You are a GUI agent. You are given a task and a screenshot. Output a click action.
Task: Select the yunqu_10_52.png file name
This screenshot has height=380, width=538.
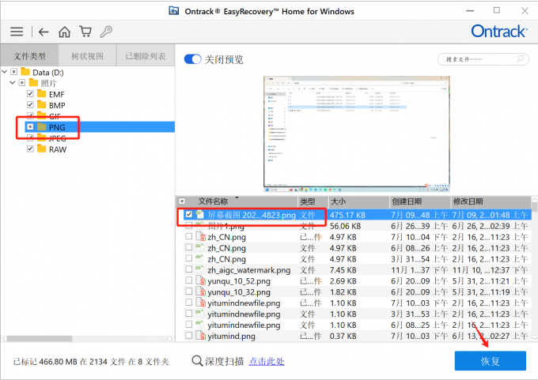(239, 281)
